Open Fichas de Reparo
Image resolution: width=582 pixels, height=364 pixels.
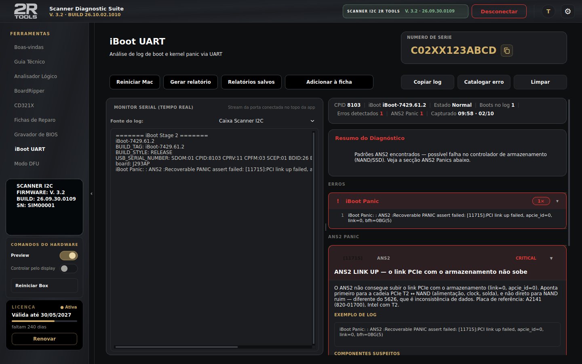35,120
